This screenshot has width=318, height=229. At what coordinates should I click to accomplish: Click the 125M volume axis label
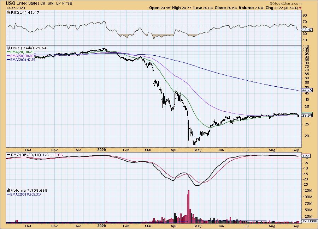coord(307,191)
